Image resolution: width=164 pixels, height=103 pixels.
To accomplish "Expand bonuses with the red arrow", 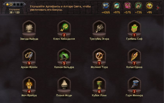I will [158, 8].
